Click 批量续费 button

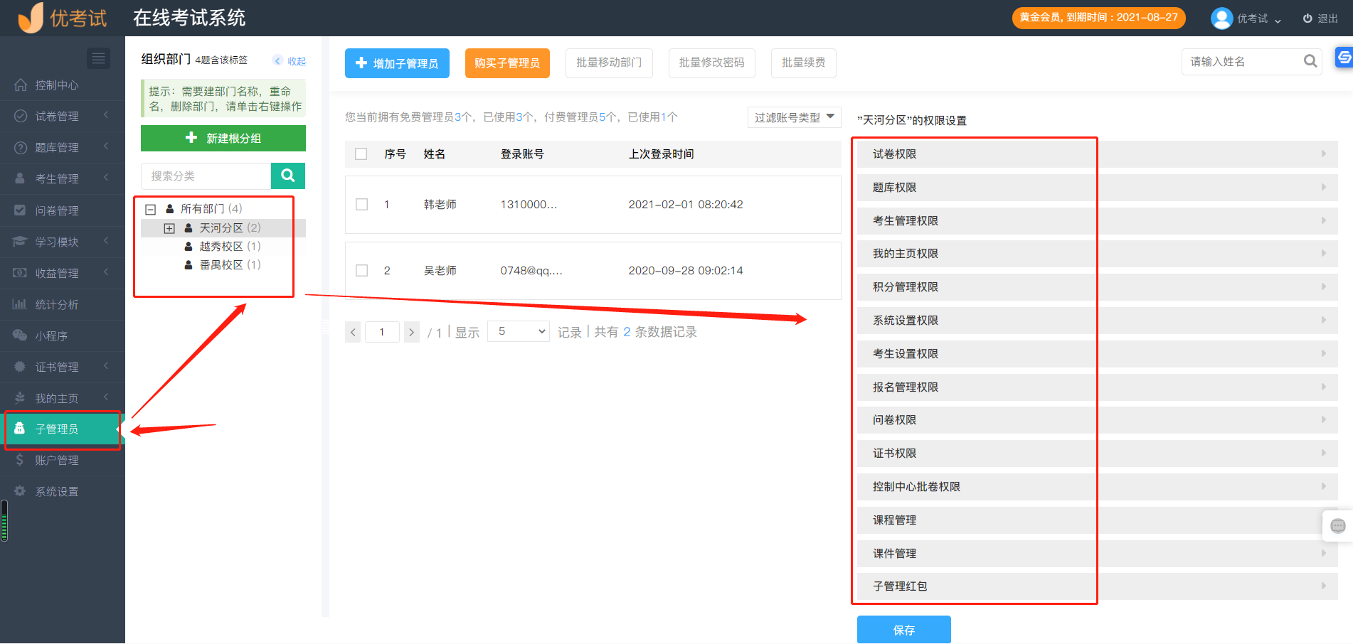803,63
